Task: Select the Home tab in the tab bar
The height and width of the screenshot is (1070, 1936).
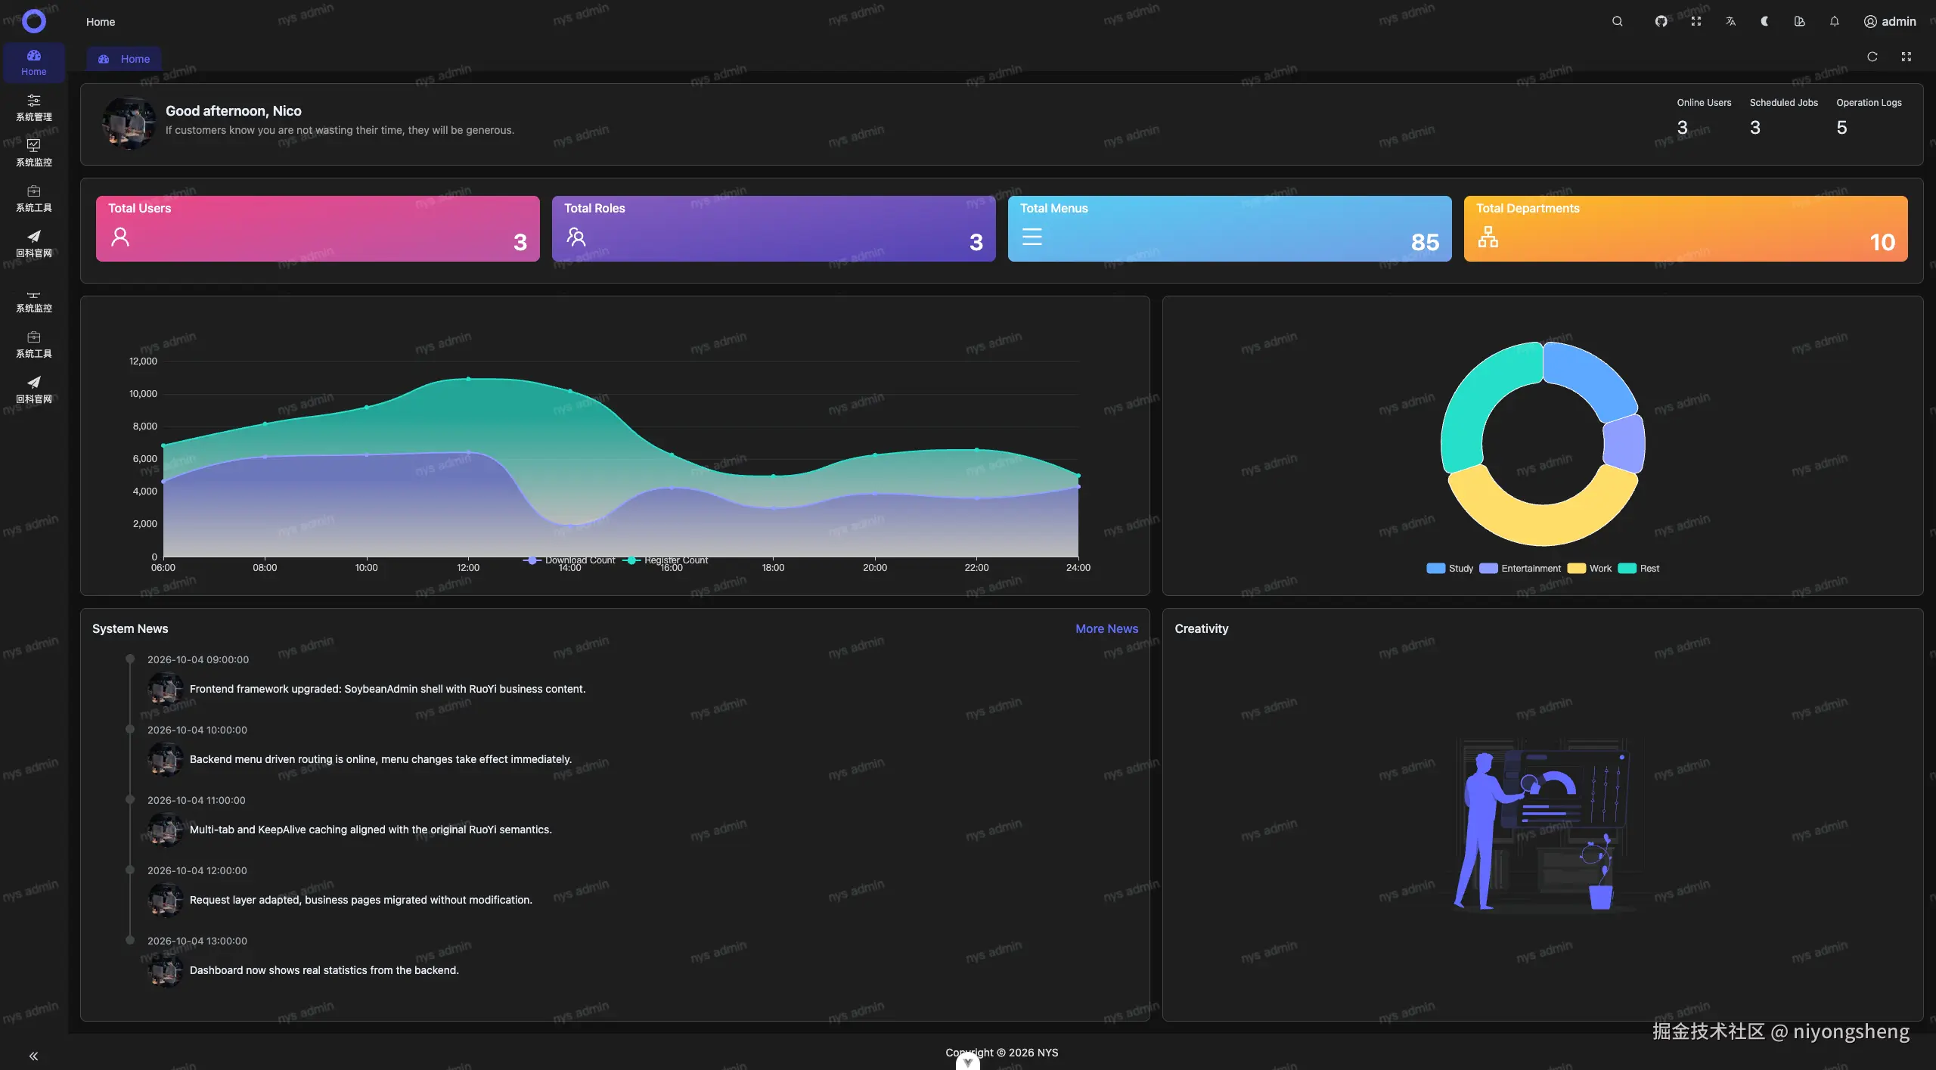Action: pos(124,59)
